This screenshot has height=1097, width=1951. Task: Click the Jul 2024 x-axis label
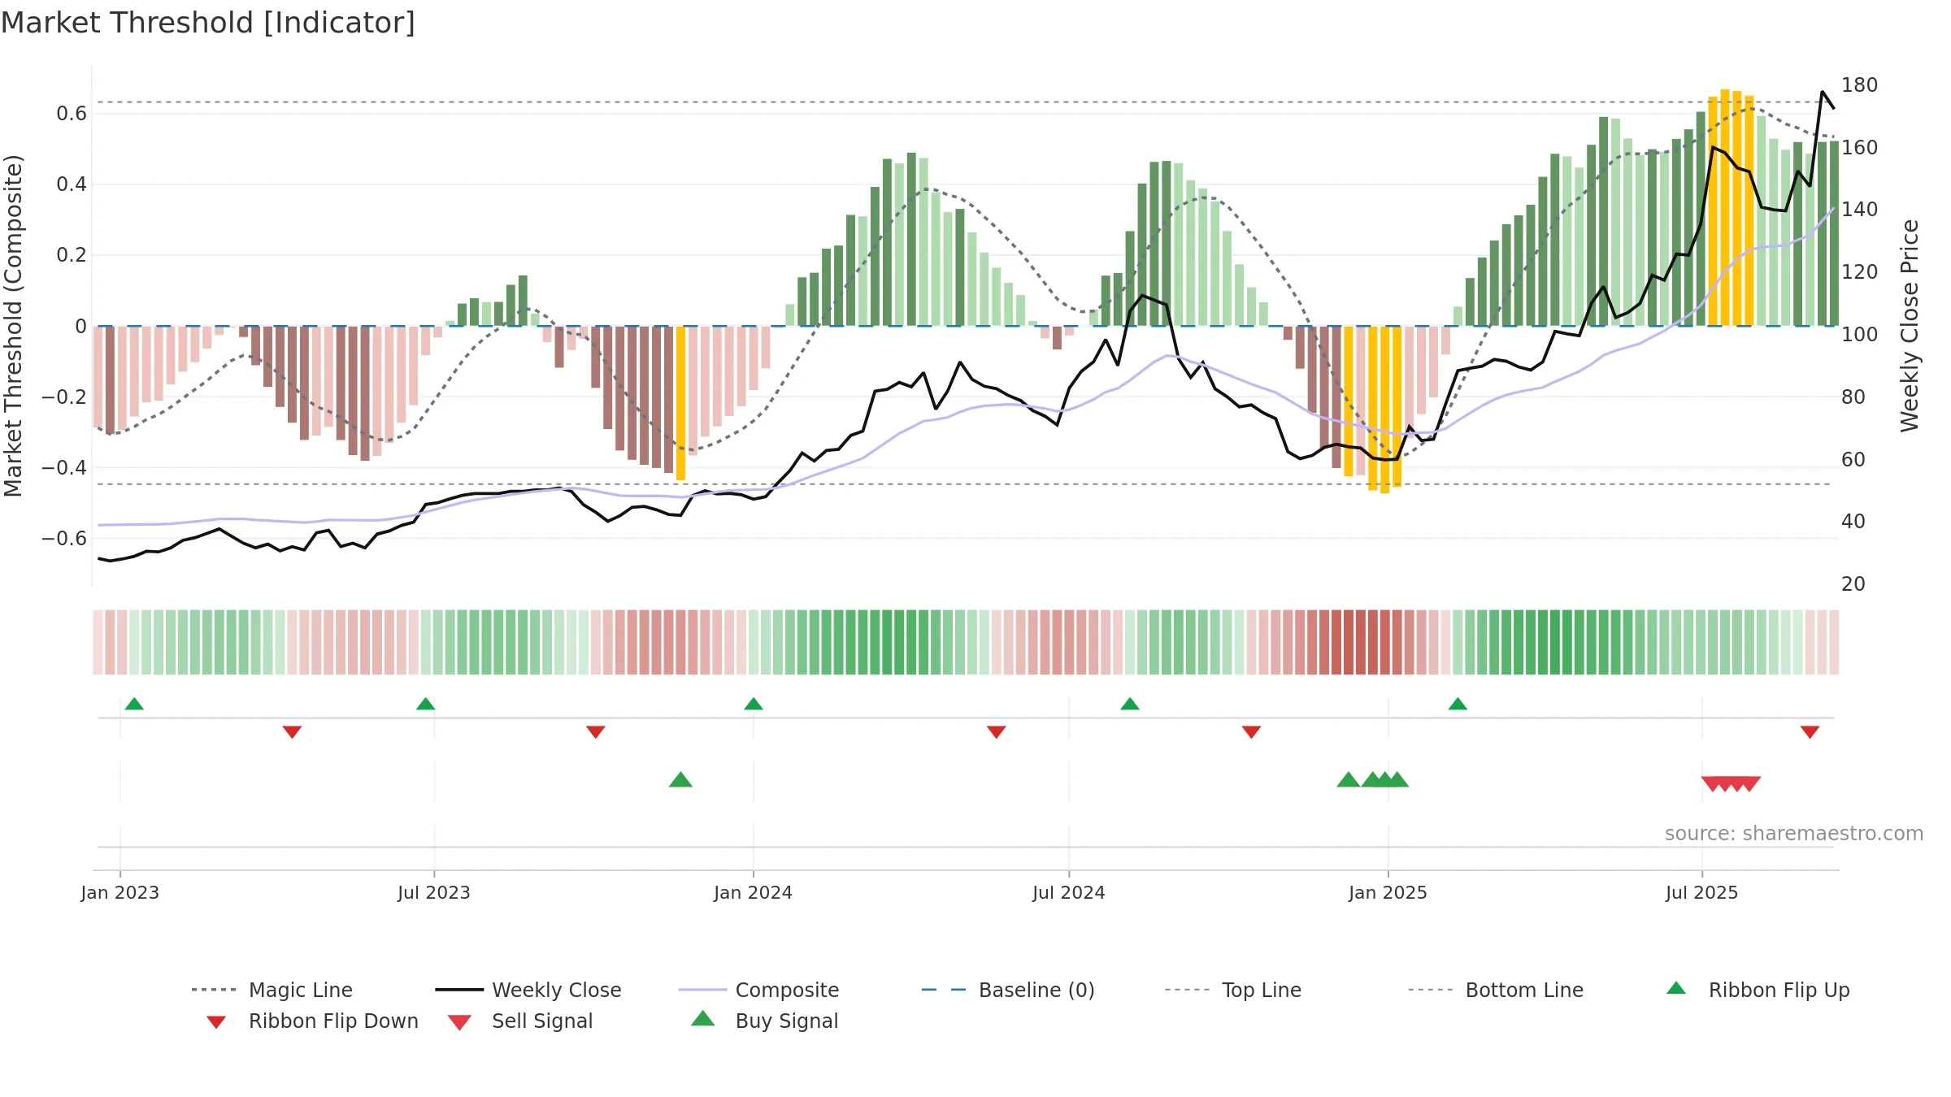click(x=1068, y=893)
